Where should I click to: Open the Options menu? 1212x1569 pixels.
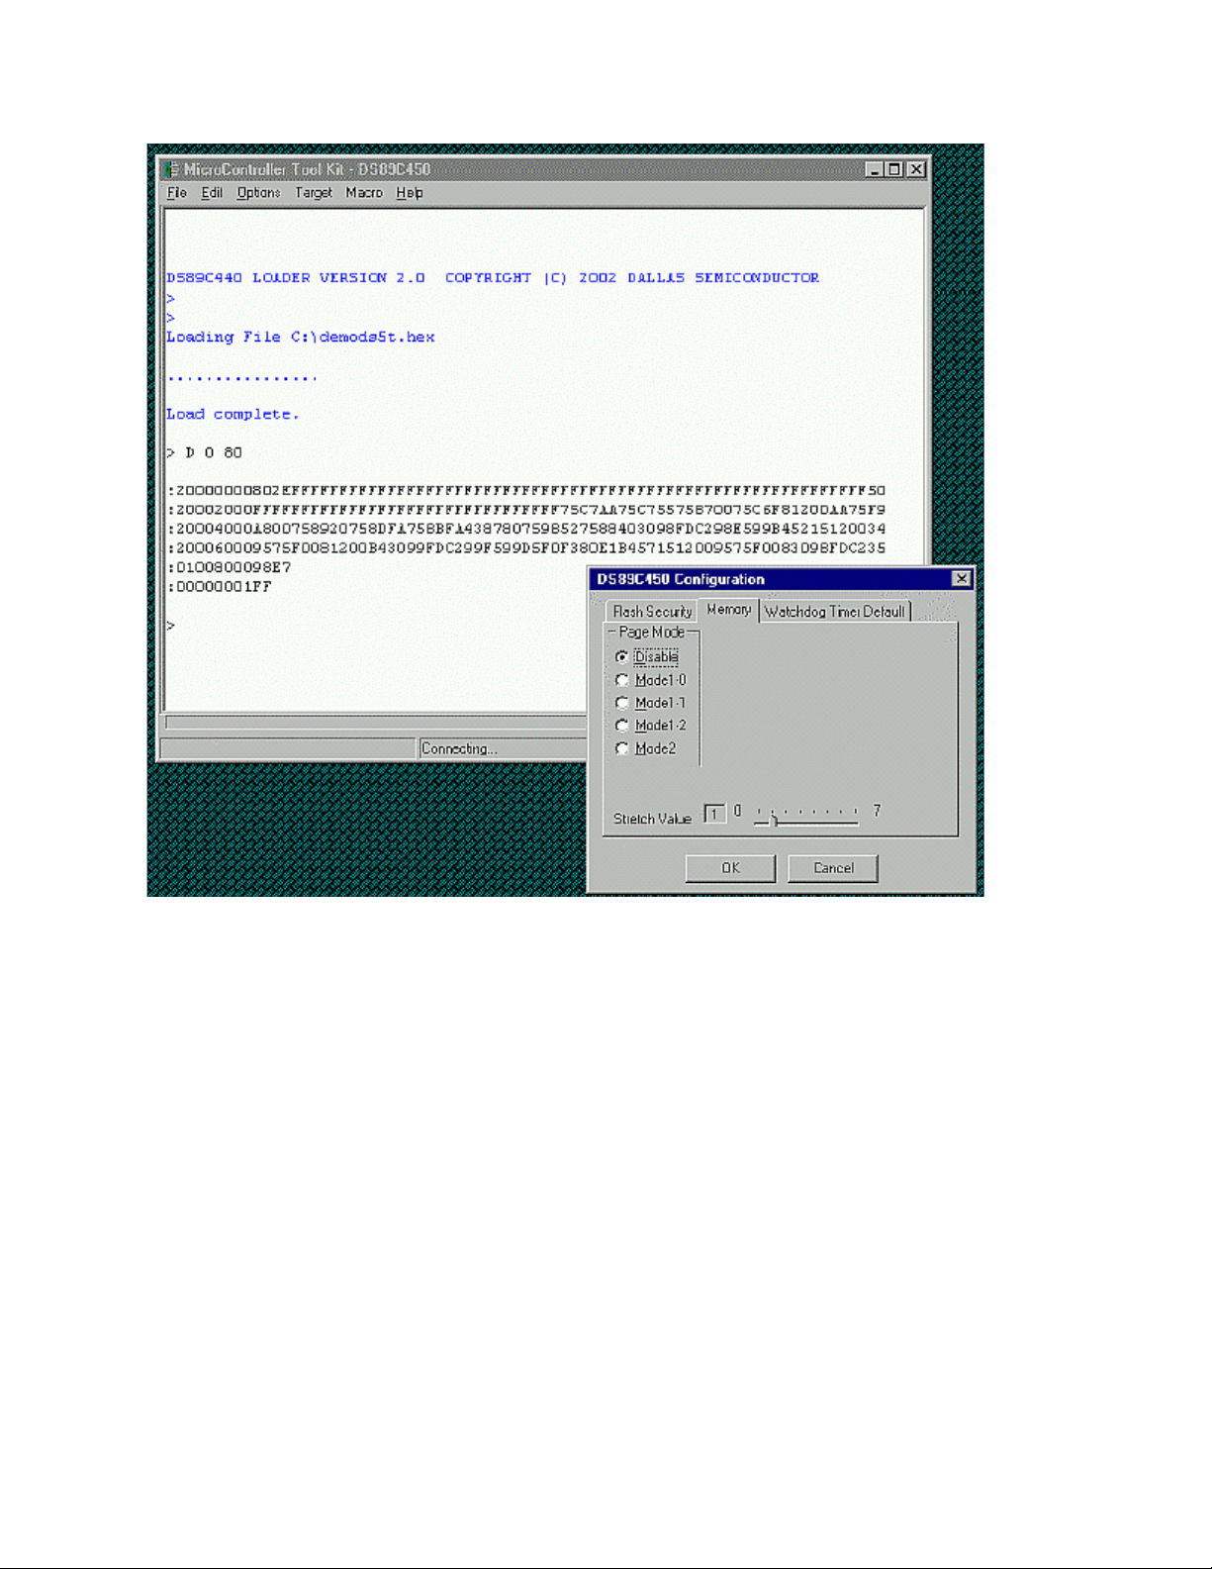pyautogui.click(x=258, y=193)
